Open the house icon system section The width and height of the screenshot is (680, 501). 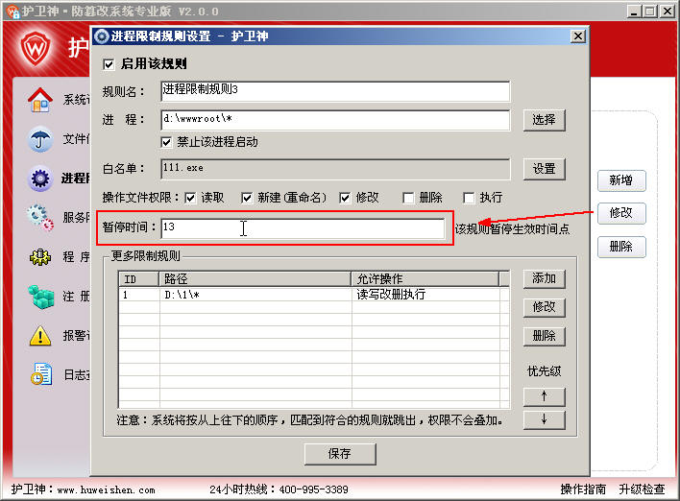[40, 100]
